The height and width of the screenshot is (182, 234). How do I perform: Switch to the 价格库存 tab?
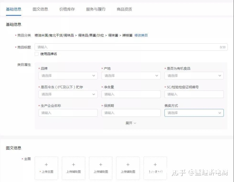pyautogui.click(x=67, y=9)
